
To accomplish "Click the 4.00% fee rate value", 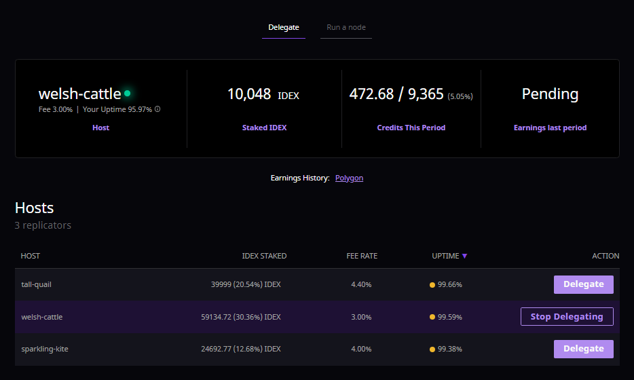I will pyautogui.click(x=361, y=349).
